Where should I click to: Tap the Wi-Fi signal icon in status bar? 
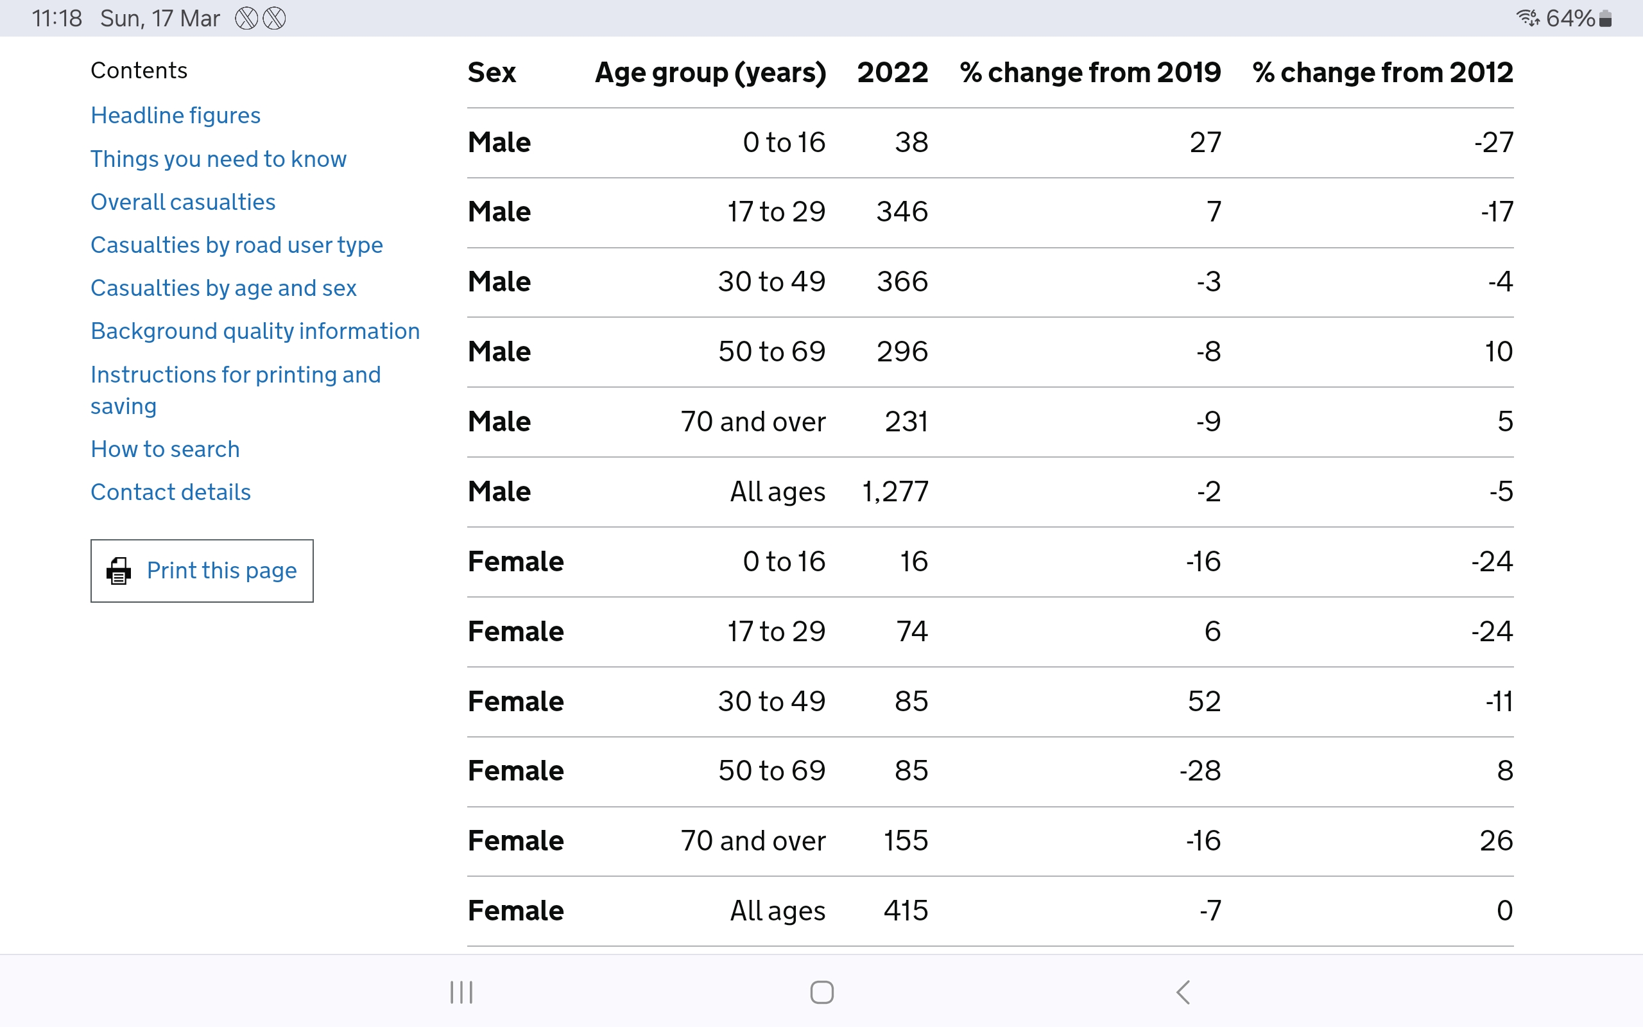click(1527, 18)
